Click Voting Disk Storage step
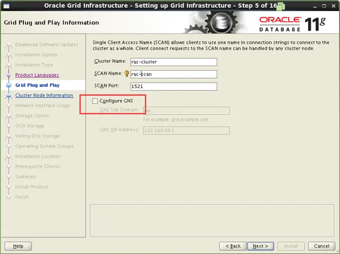 (37, 136)
